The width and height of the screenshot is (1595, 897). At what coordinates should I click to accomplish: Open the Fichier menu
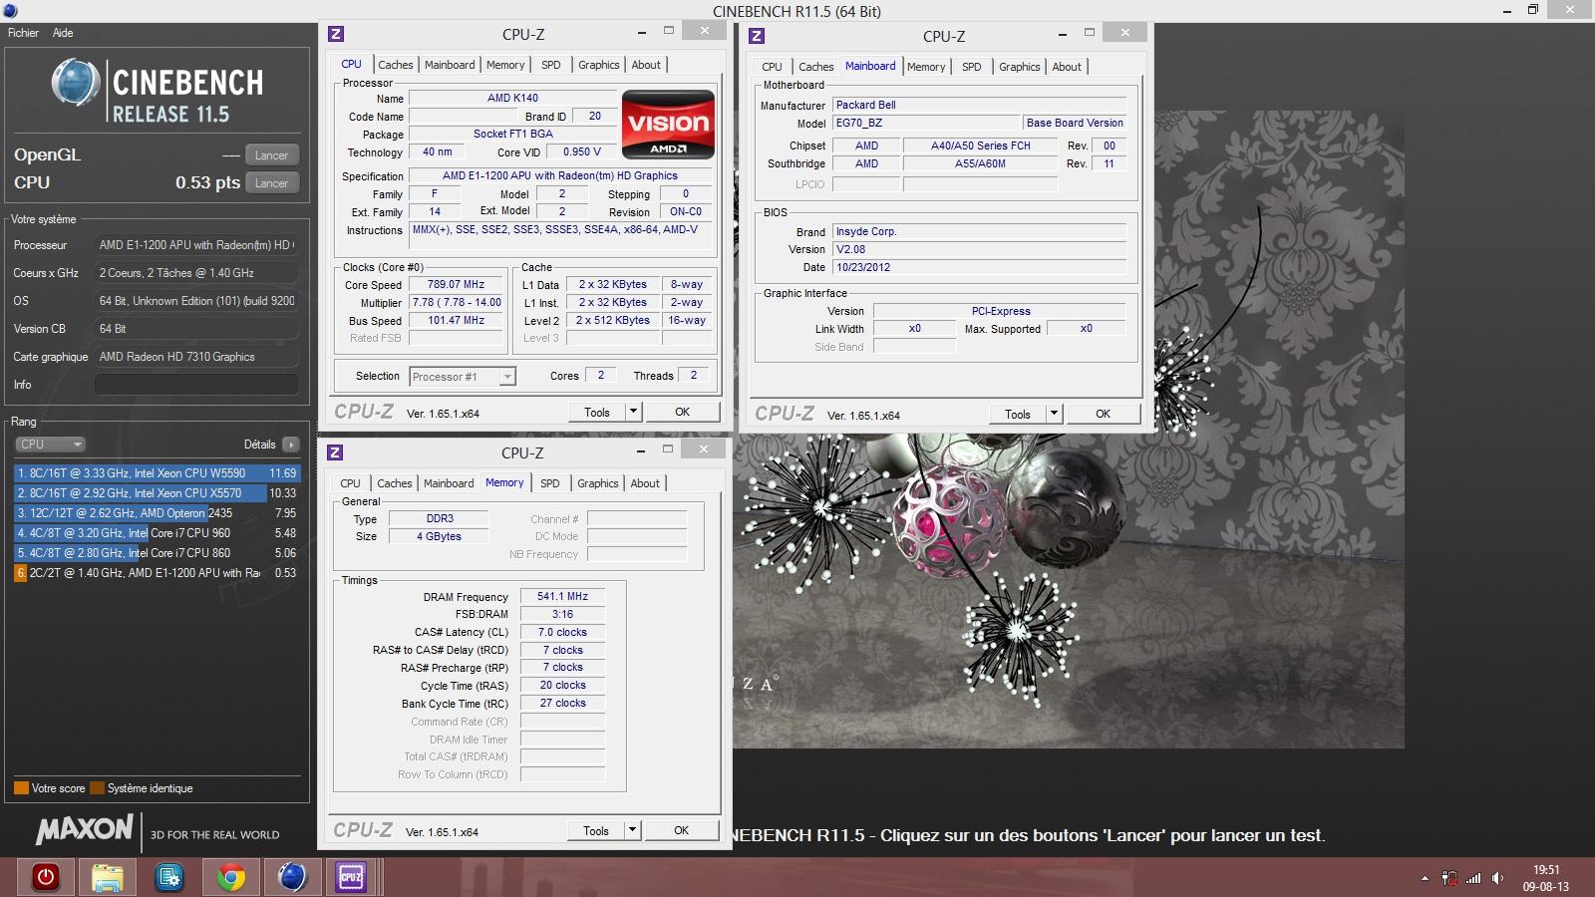point(23,33)
